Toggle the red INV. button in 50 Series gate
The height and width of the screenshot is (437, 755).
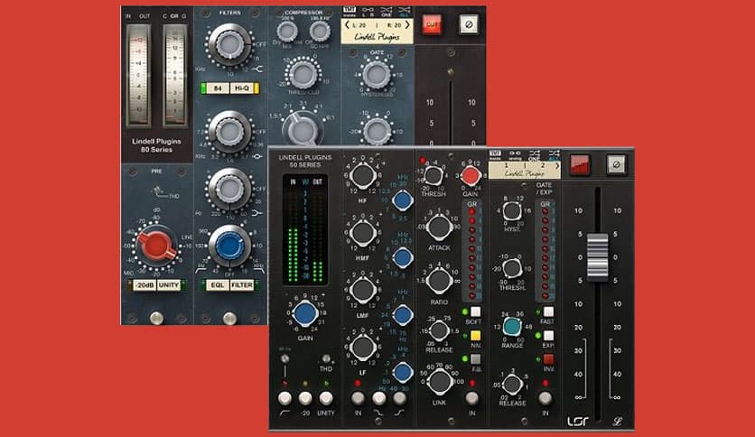548,359
